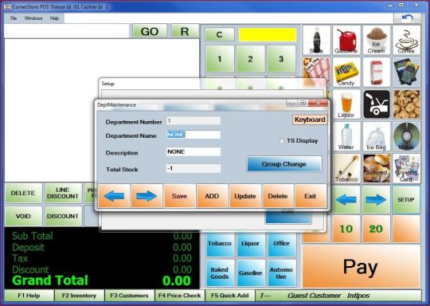Image resolution: width=430 pixels, height=306 pixels.
Task: Choose the Coffee cup product icon
Action: 406,41
